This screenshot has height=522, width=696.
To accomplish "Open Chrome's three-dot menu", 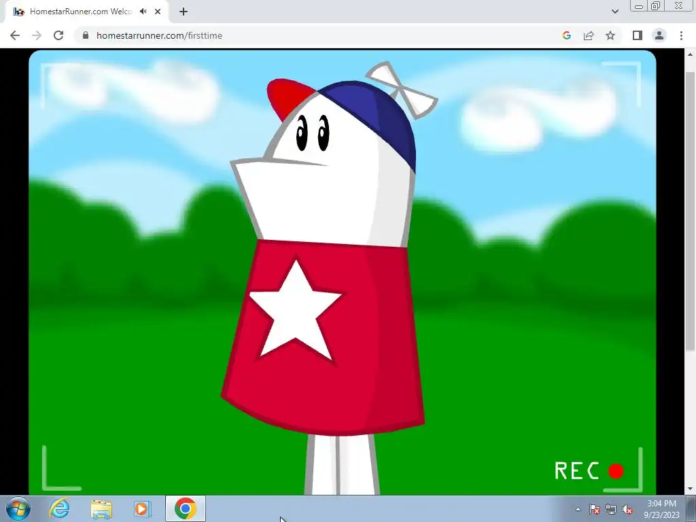I will (681, 35).
